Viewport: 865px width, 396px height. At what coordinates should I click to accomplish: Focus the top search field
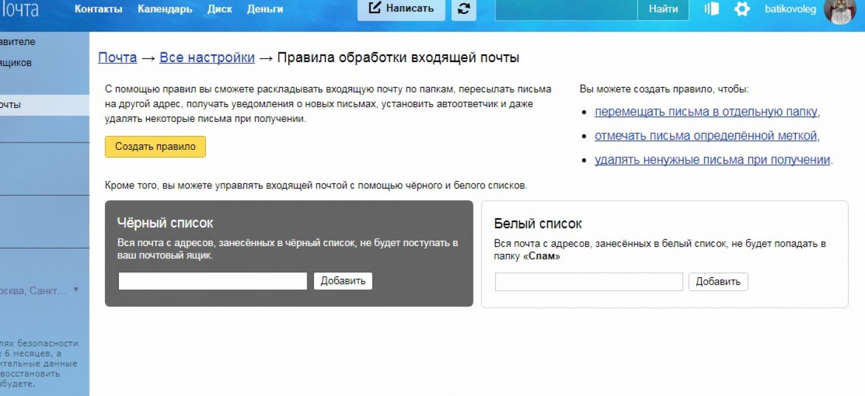566,9
